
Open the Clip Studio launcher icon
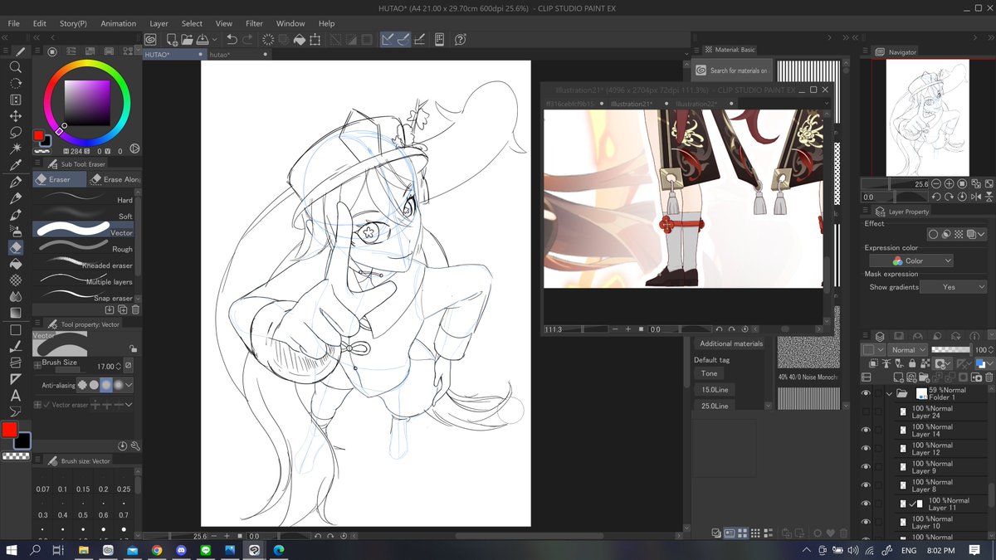pos(151,39)
